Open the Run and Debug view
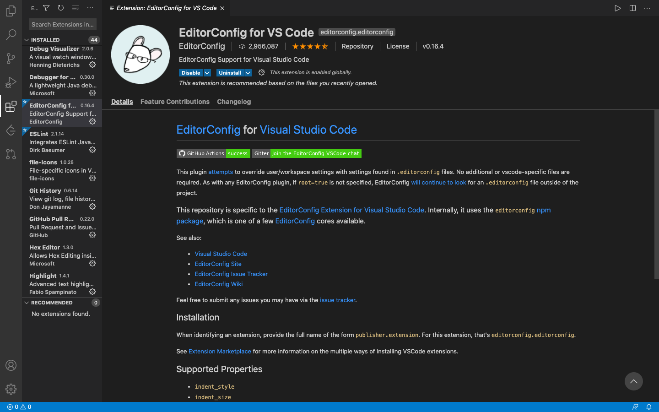 pos(11,82)
